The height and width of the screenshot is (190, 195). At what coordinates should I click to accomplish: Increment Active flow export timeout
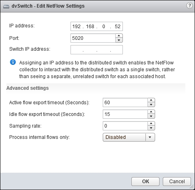point(151,100)
